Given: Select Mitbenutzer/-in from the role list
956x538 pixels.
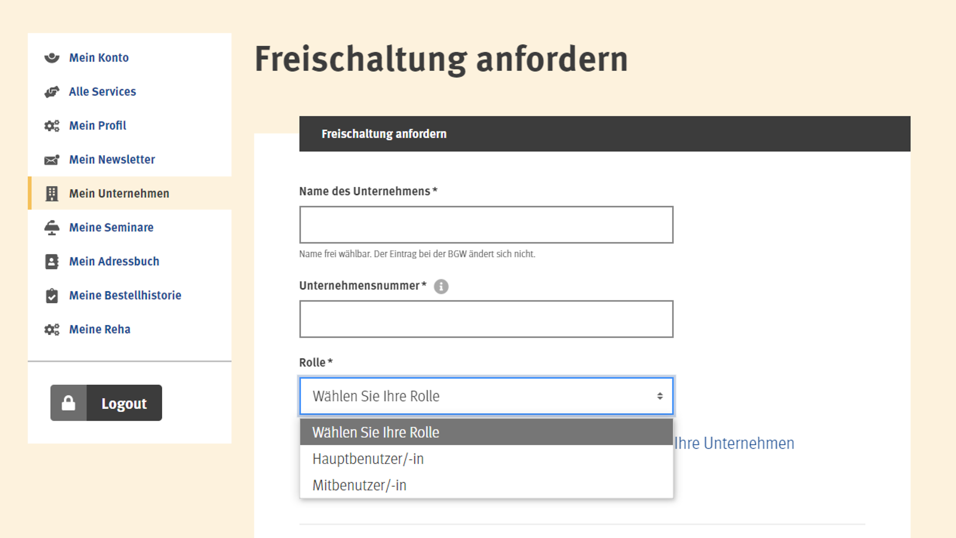Looking at the screenshot, I should pos(359,485).
